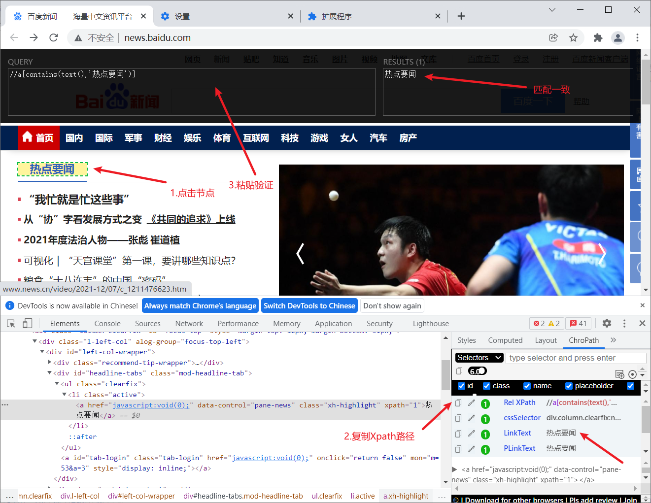Image resolution: width=651 pixels, height=503 pixels.
Task: Click the XPath QUERY text box
Action: [x=192, y=92]
